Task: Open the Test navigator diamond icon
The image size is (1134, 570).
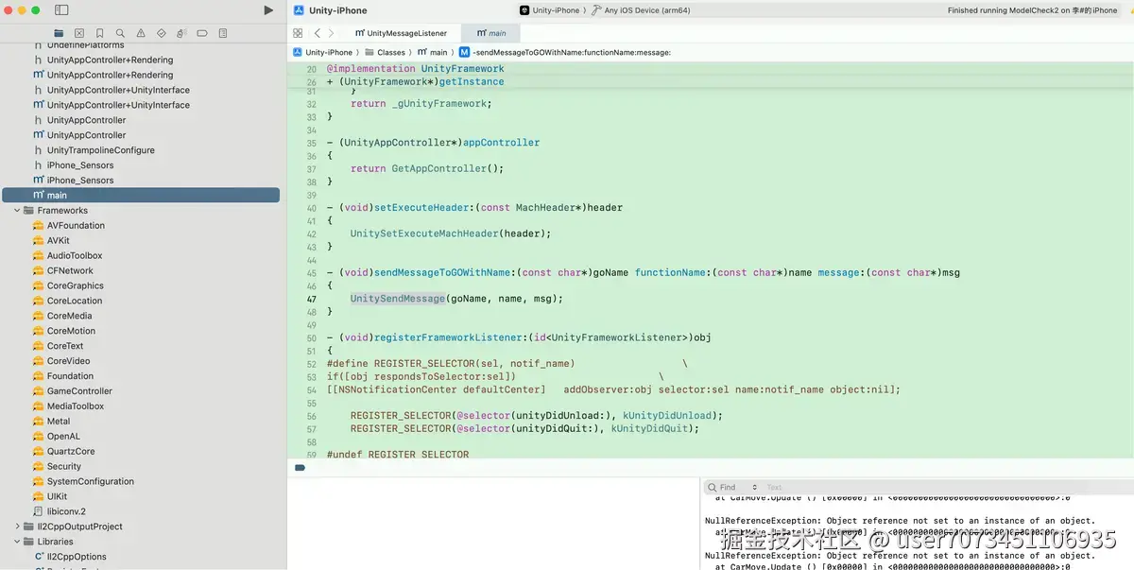Action: (162, 33)
